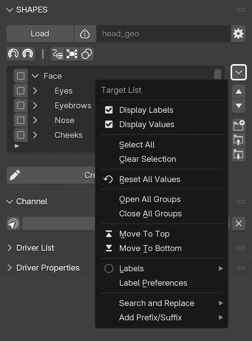Image resolution: width=252 pixels, height=341 pixels.
Task: Collapse the Channel panel
Action: click(10, 202)
